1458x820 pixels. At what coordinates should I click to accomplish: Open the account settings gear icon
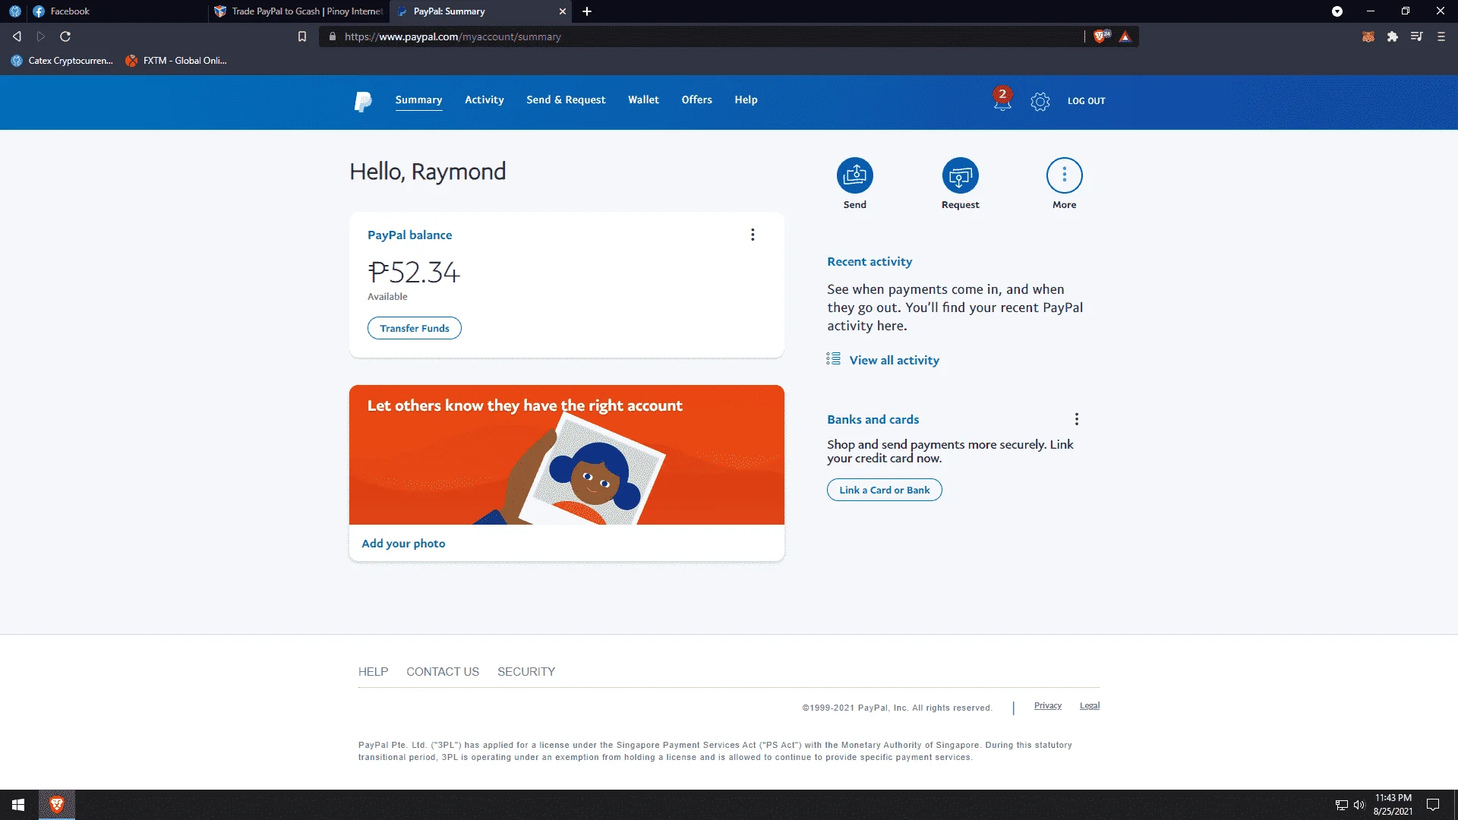[1040, 101]
